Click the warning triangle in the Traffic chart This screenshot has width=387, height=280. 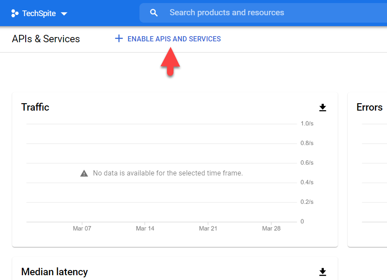tap(84, 173)
